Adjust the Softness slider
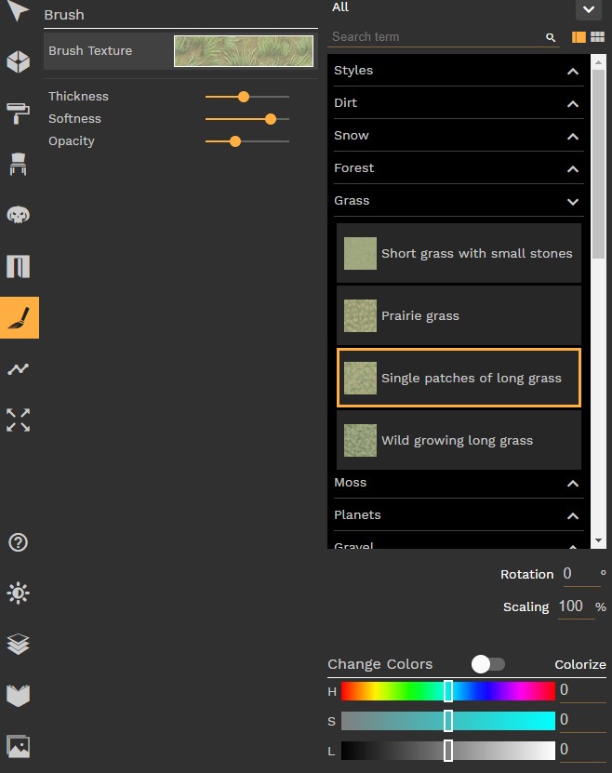The height and width of the screenshot is (773, 612). [x=270, y=119]
